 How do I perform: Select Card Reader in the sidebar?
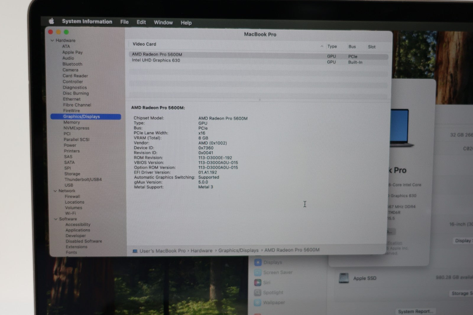pos(75,76)
